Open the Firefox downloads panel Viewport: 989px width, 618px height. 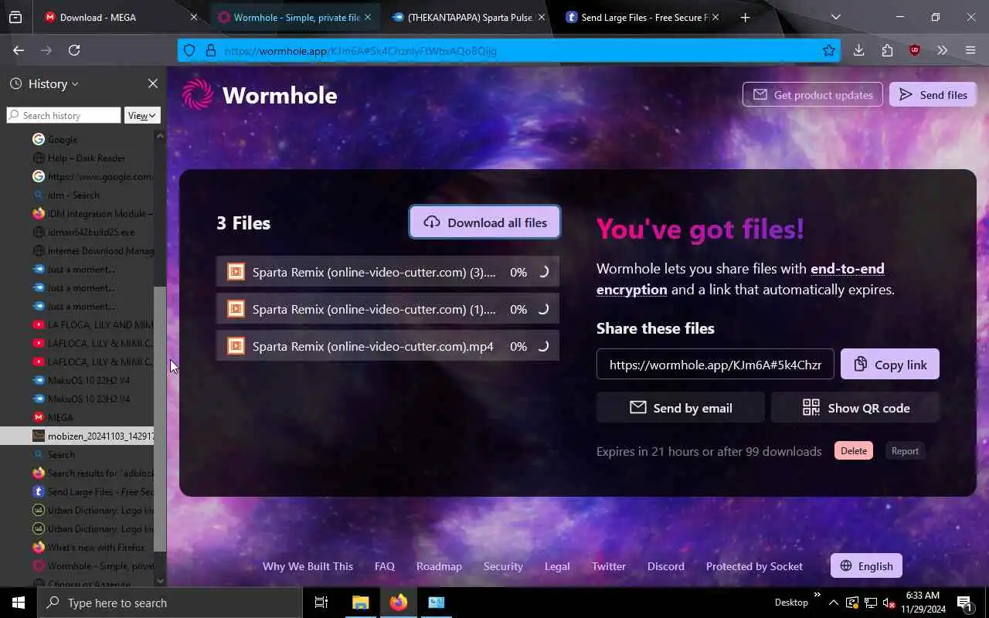coord(858,50)
